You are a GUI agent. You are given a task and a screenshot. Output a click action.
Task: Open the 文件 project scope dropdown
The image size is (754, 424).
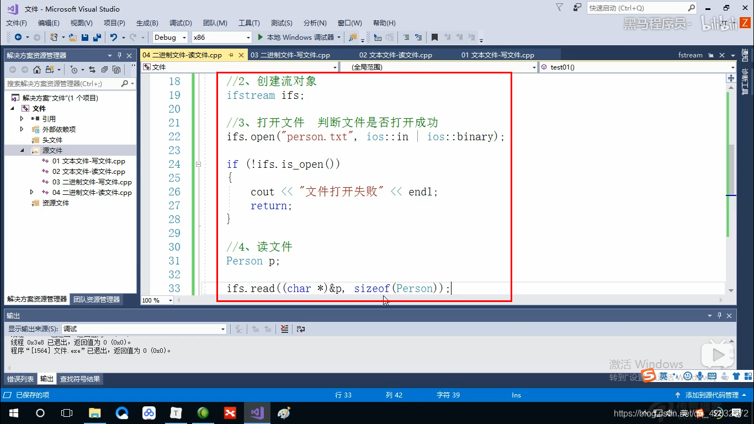click(335, 67)
